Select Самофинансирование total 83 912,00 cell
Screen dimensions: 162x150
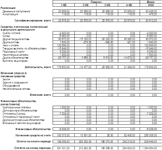tap(151, 21)
